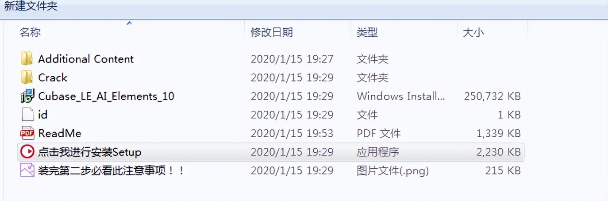The image size is (608, 201).
Task: Select the Crack folder name
Action: (x=53, y=77)
